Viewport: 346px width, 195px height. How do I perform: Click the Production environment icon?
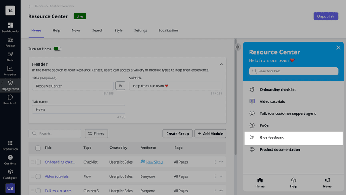10,145
